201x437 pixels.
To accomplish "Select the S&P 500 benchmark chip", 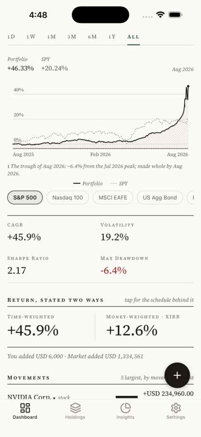I will [25, 197].
